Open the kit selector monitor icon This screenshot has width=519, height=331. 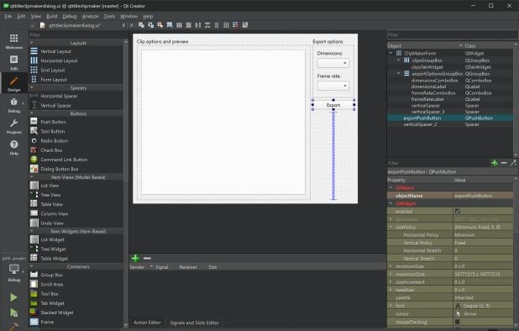(13, 270)
